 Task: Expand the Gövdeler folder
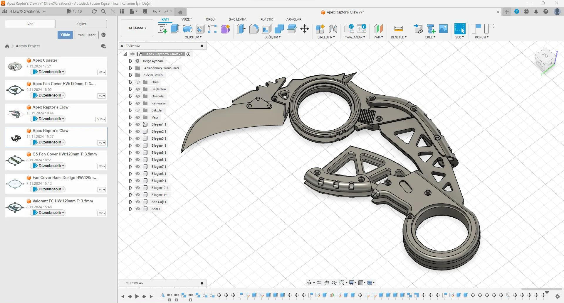tap(130, 96)
